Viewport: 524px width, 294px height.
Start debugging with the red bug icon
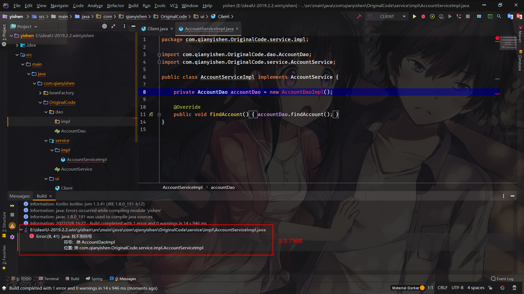coord(423,16)
